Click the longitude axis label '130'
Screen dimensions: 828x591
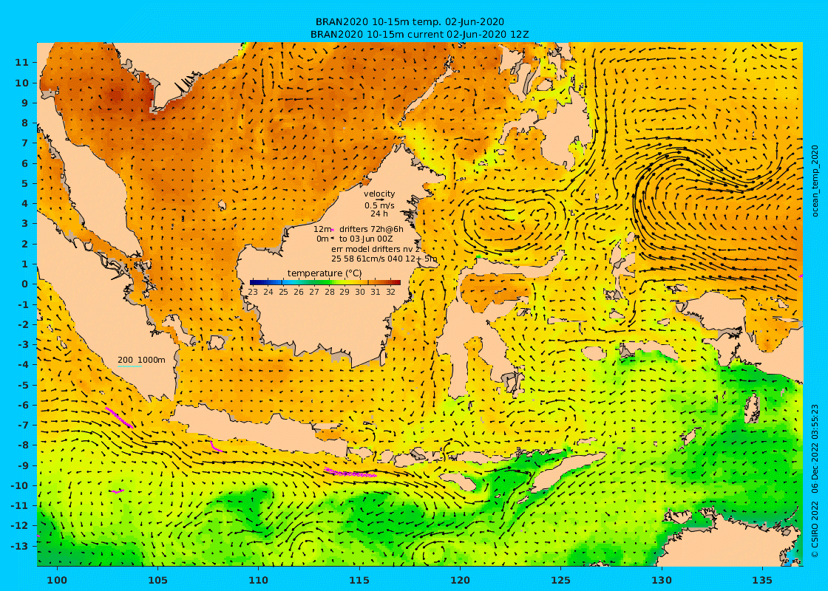(x=662, y=581)
